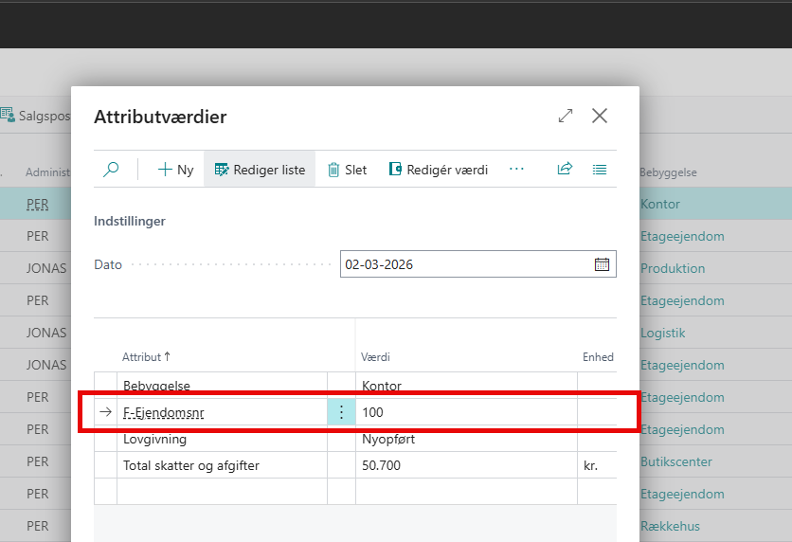Open the Butikscenter link in Bebyggelse column
This screenshot has width=792, height=542.
pos(675,461)
